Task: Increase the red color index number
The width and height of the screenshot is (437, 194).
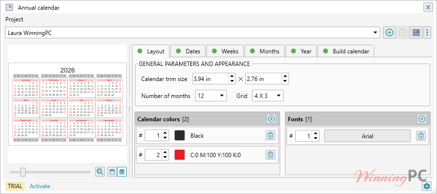Action: pyautogui.click(x=165, y=152)
